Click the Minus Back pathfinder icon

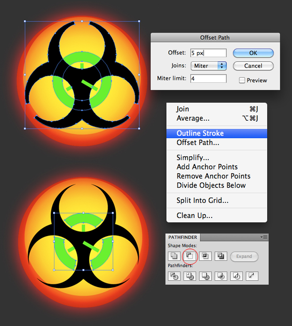click(x=252, y=276)
